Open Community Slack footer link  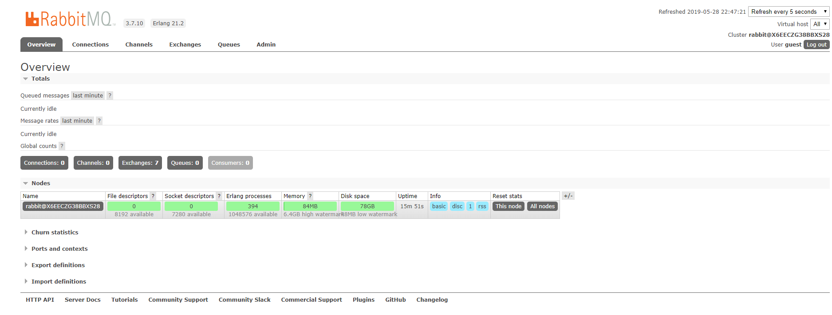coord(244,300)
